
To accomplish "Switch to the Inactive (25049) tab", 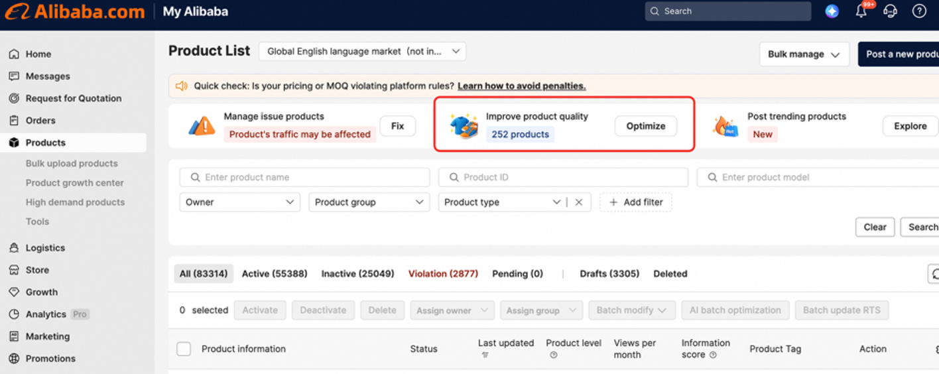I will pyautogui.click(x=357, y=274).
